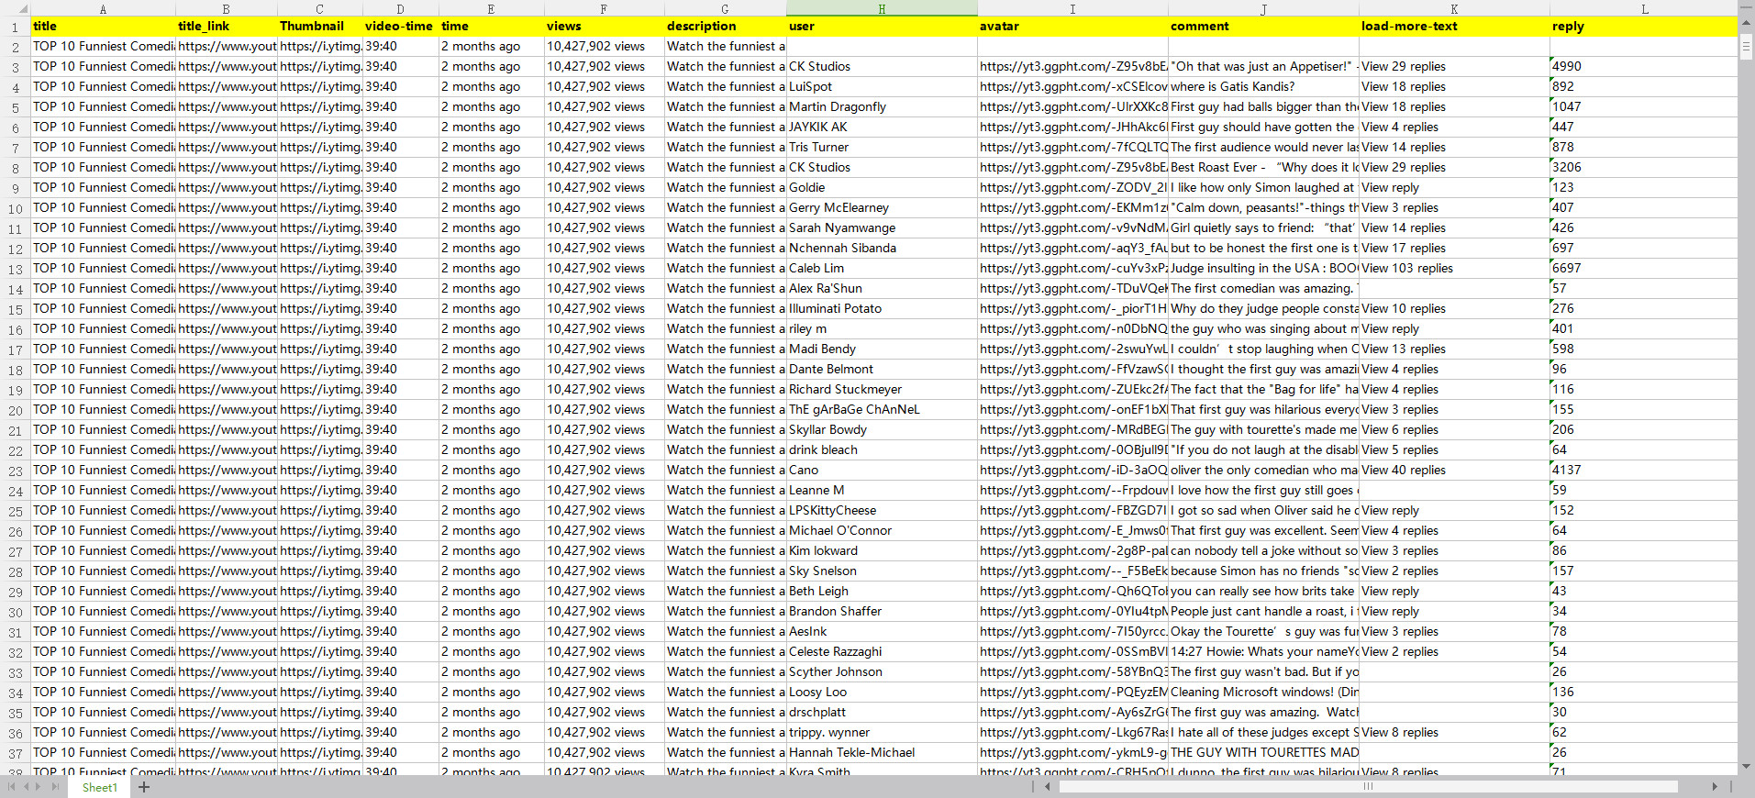Click the vertical scrollbar thumb
The image size is (1755, 798).
tap(1747, 45)
